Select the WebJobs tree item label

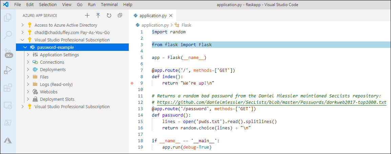49,92
